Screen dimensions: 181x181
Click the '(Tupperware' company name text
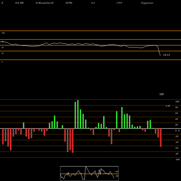147,3
